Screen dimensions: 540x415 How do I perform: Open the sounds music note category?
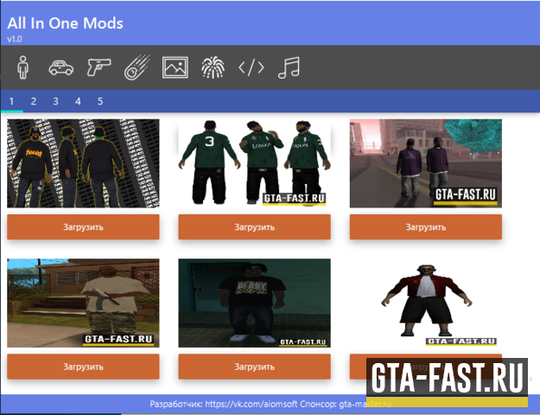coord(289,67)
